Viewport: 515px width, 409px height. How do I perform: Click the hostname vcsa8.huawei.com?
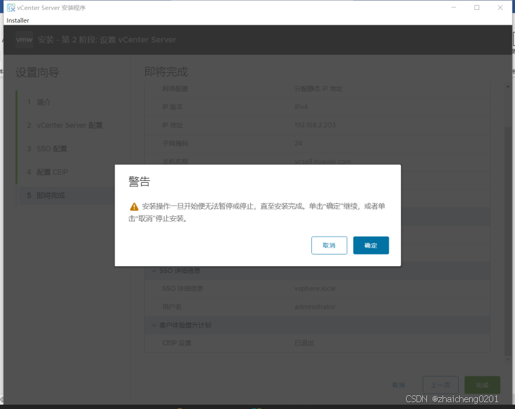coord(322,161)
